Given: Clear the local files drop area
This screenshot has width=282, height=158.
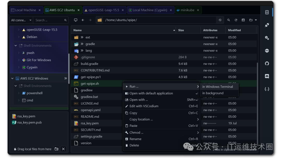Looking at the screenshot, I should 63,149.
